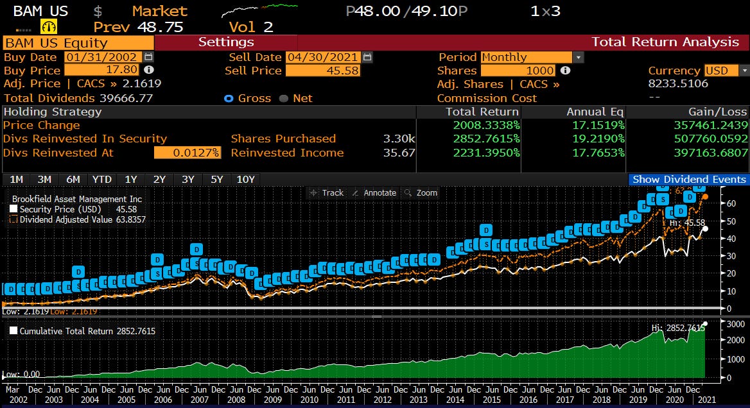Switch chart range to 2Y
The image size is (750, 408).
159,179
